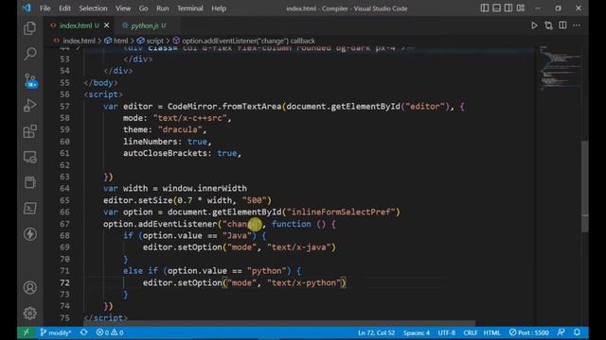This screenshot has width=606, height=340.
Task: Open the Help menu
Action: (219, 8)
